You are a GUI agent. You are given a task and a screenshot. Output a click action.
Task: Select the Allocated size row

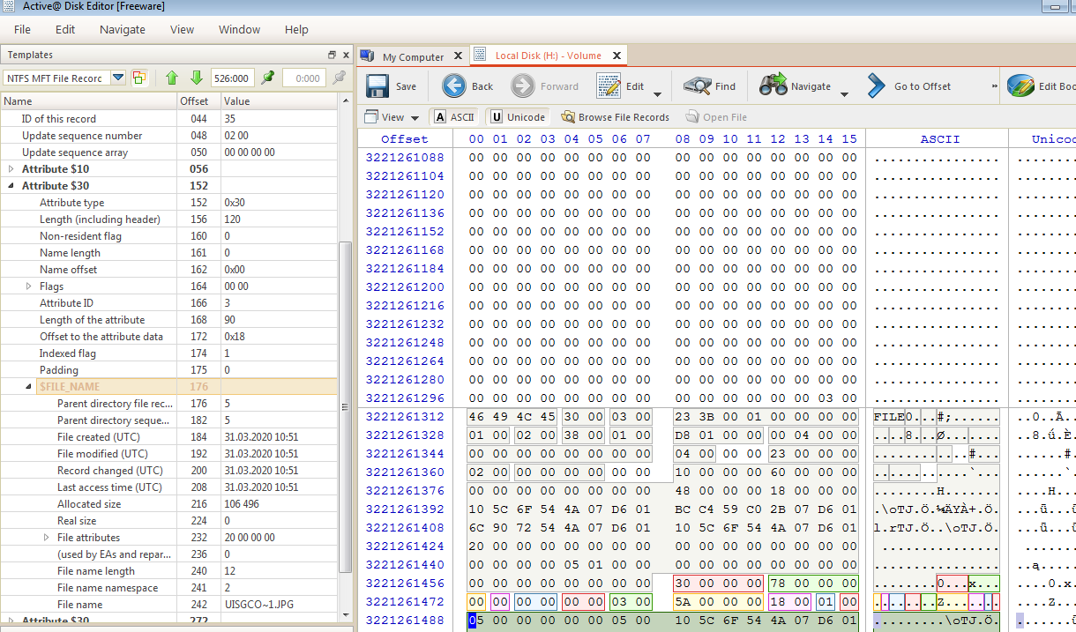(x=168, y=503)
